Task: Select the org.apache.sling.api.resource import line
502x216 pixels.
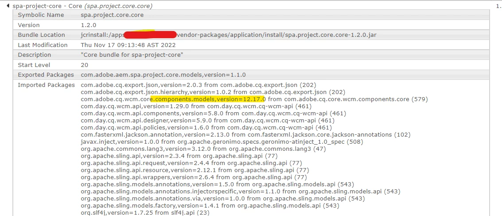Action: point(195,170)
